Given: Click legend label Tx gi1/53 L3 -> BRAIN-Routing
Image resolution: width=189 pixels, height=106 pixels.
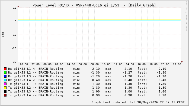Looking at the screenshot, I should point(36,91).
